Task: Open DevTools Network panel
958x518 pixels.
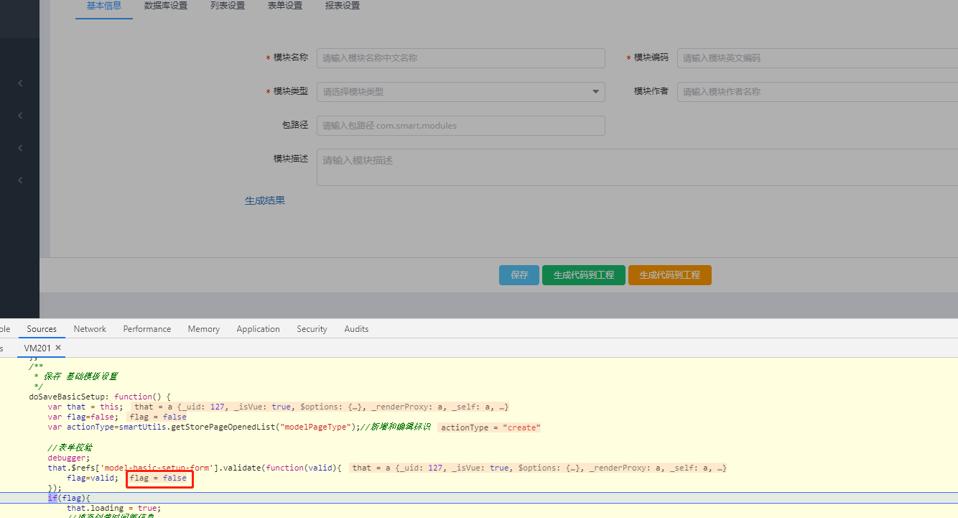Action: point(90,329)
